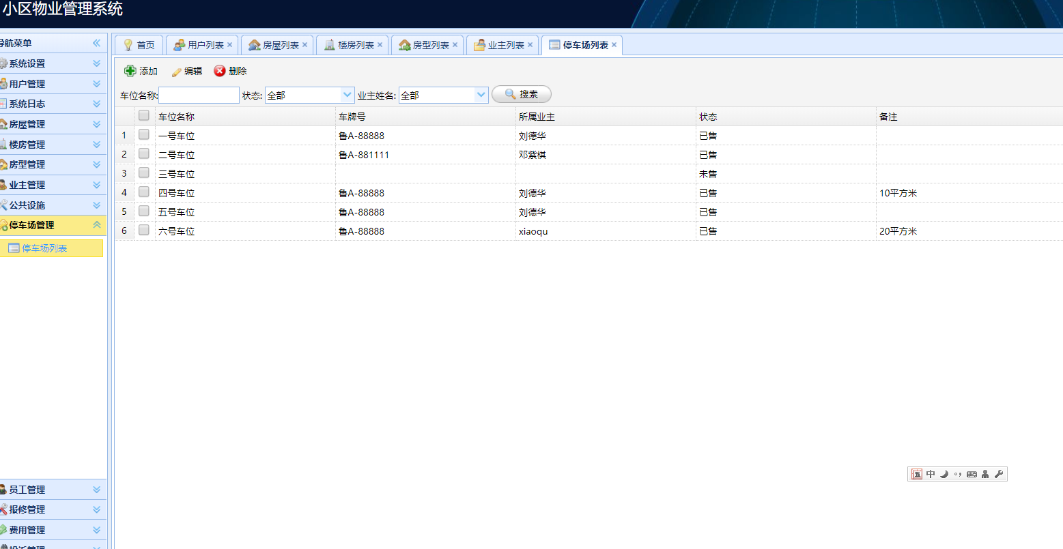This screenshot has width=1063, height=549.
Task: Switch to the 楼房列表 tab
Action: [x=352, y=45]
